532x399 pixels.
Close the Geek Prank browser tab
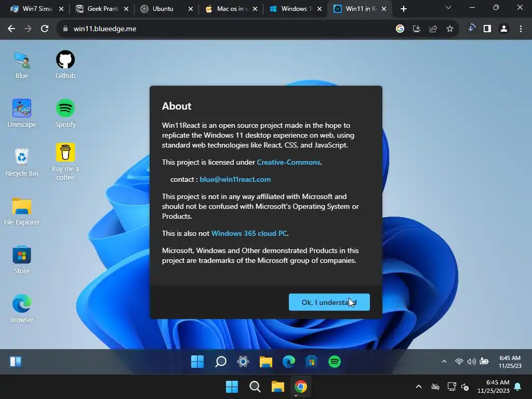pos(126,9)
